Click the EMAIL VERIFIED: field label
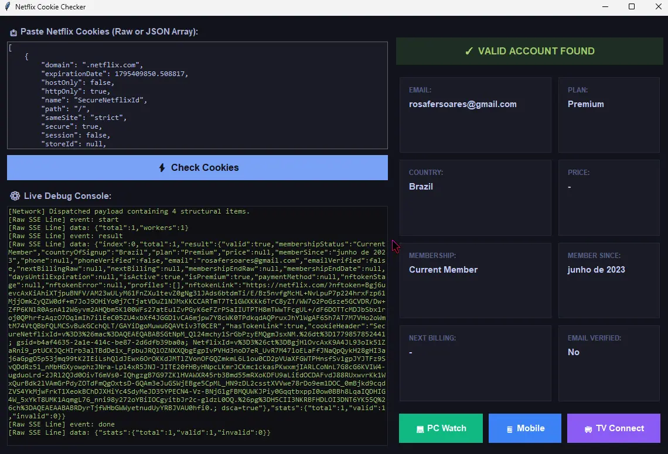668x454 pixels. [594, 338]
